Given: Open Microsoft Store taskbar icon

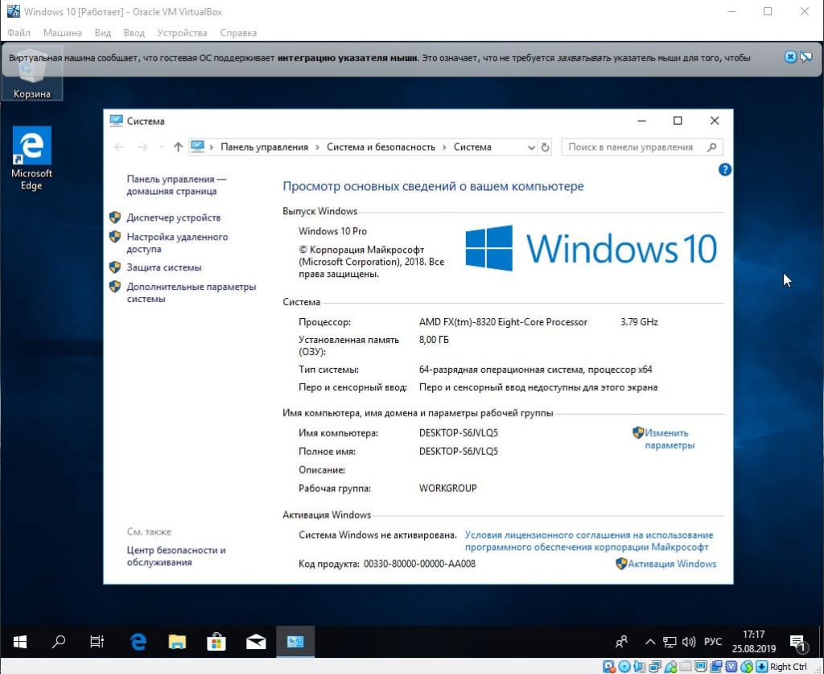Looking at the screenshot, I should tap(216, 642).
